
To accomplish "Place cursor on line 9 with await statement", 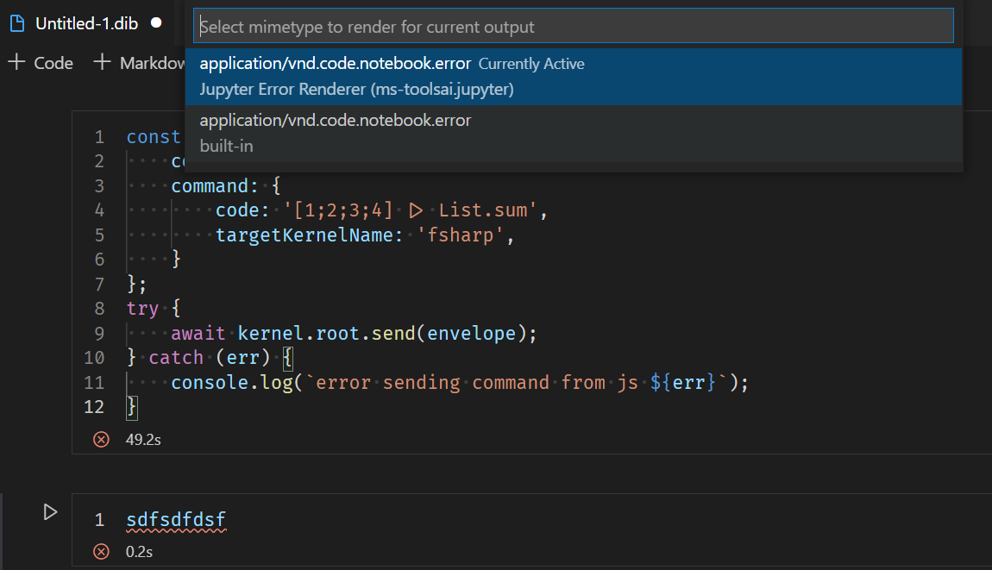I will [302, 332].
